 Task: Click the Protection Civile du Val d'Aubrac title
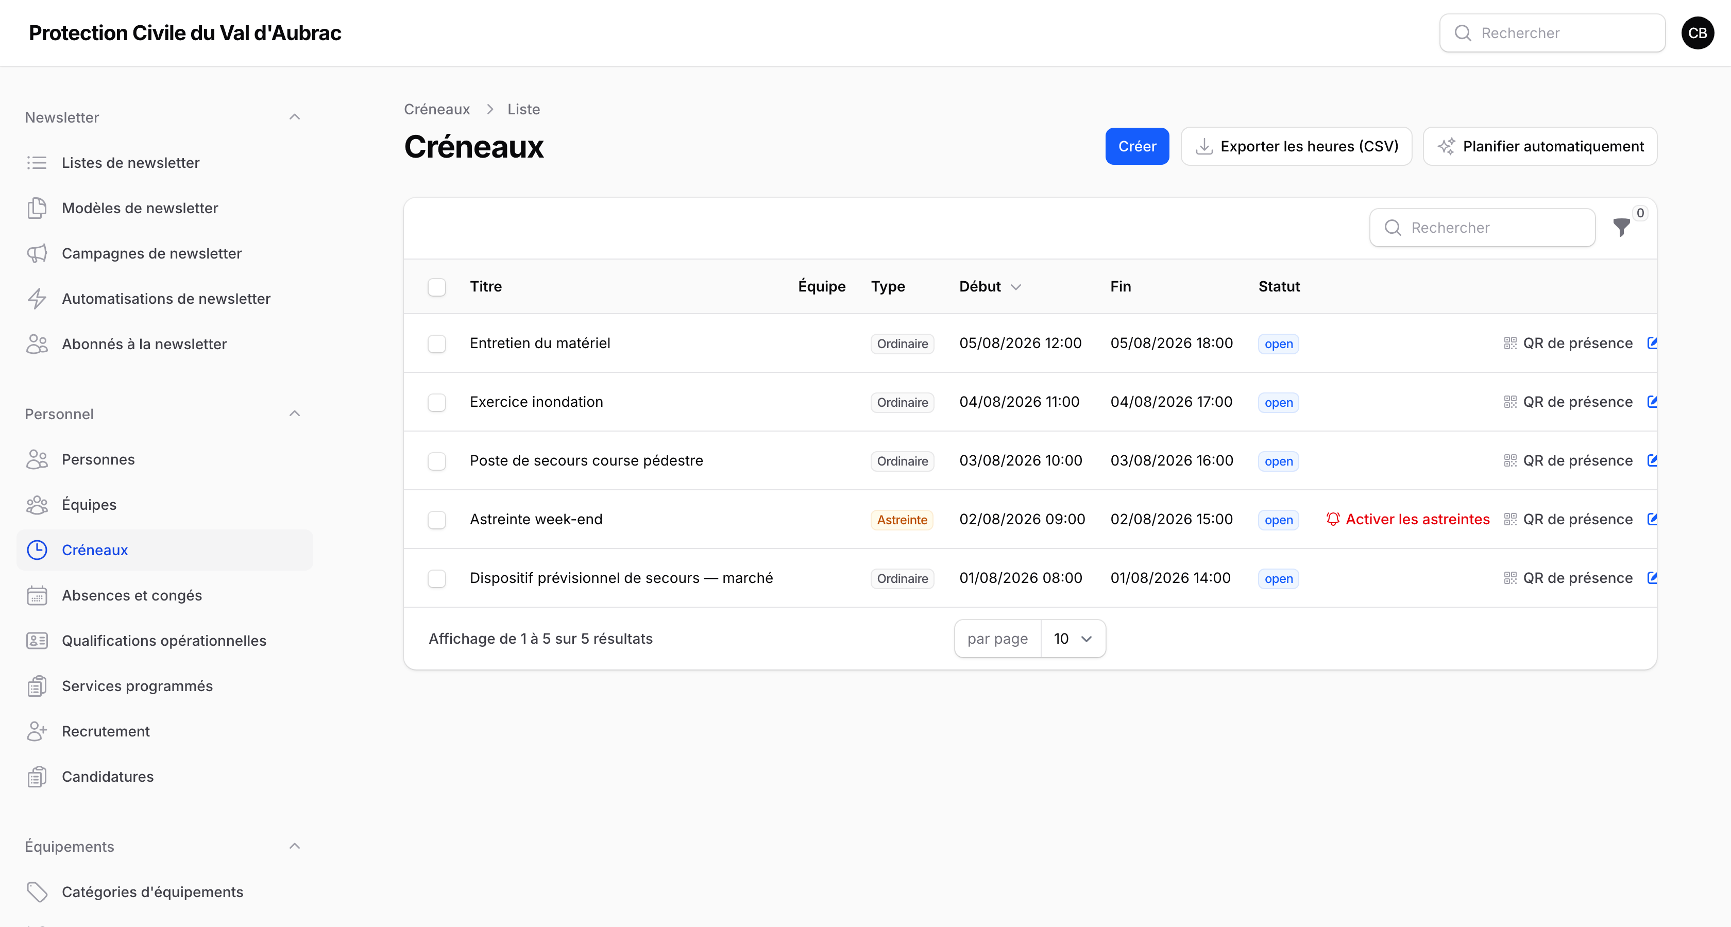(x=185, y=33)
